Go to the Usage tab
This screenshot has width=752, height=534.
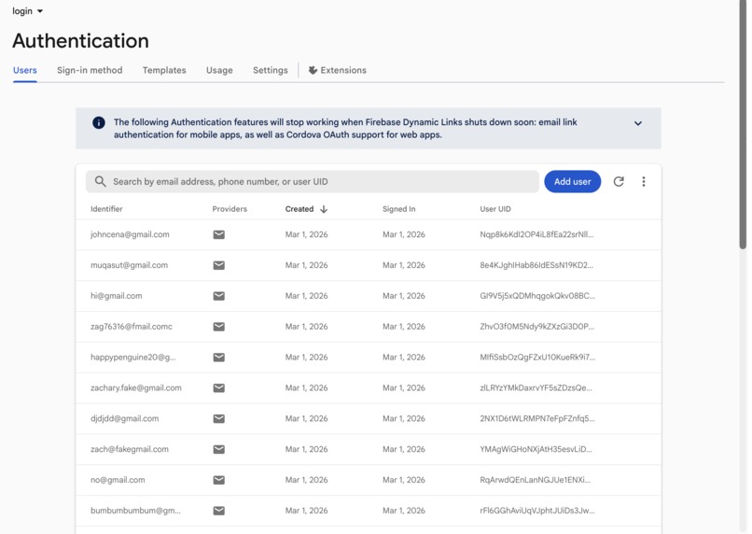(219, 70)
